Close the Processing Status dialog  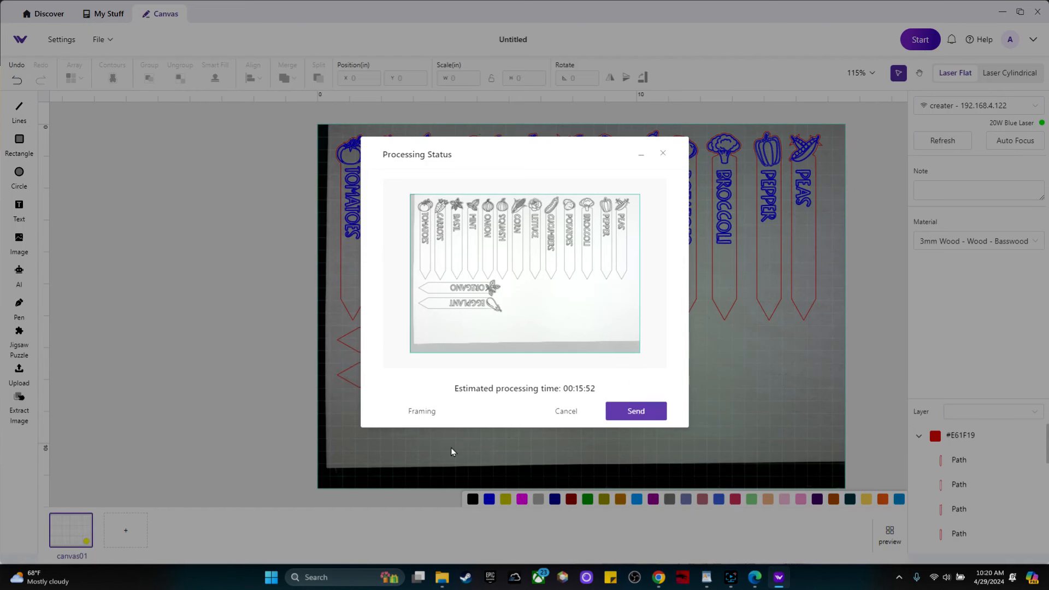click(x=663, y=153)
